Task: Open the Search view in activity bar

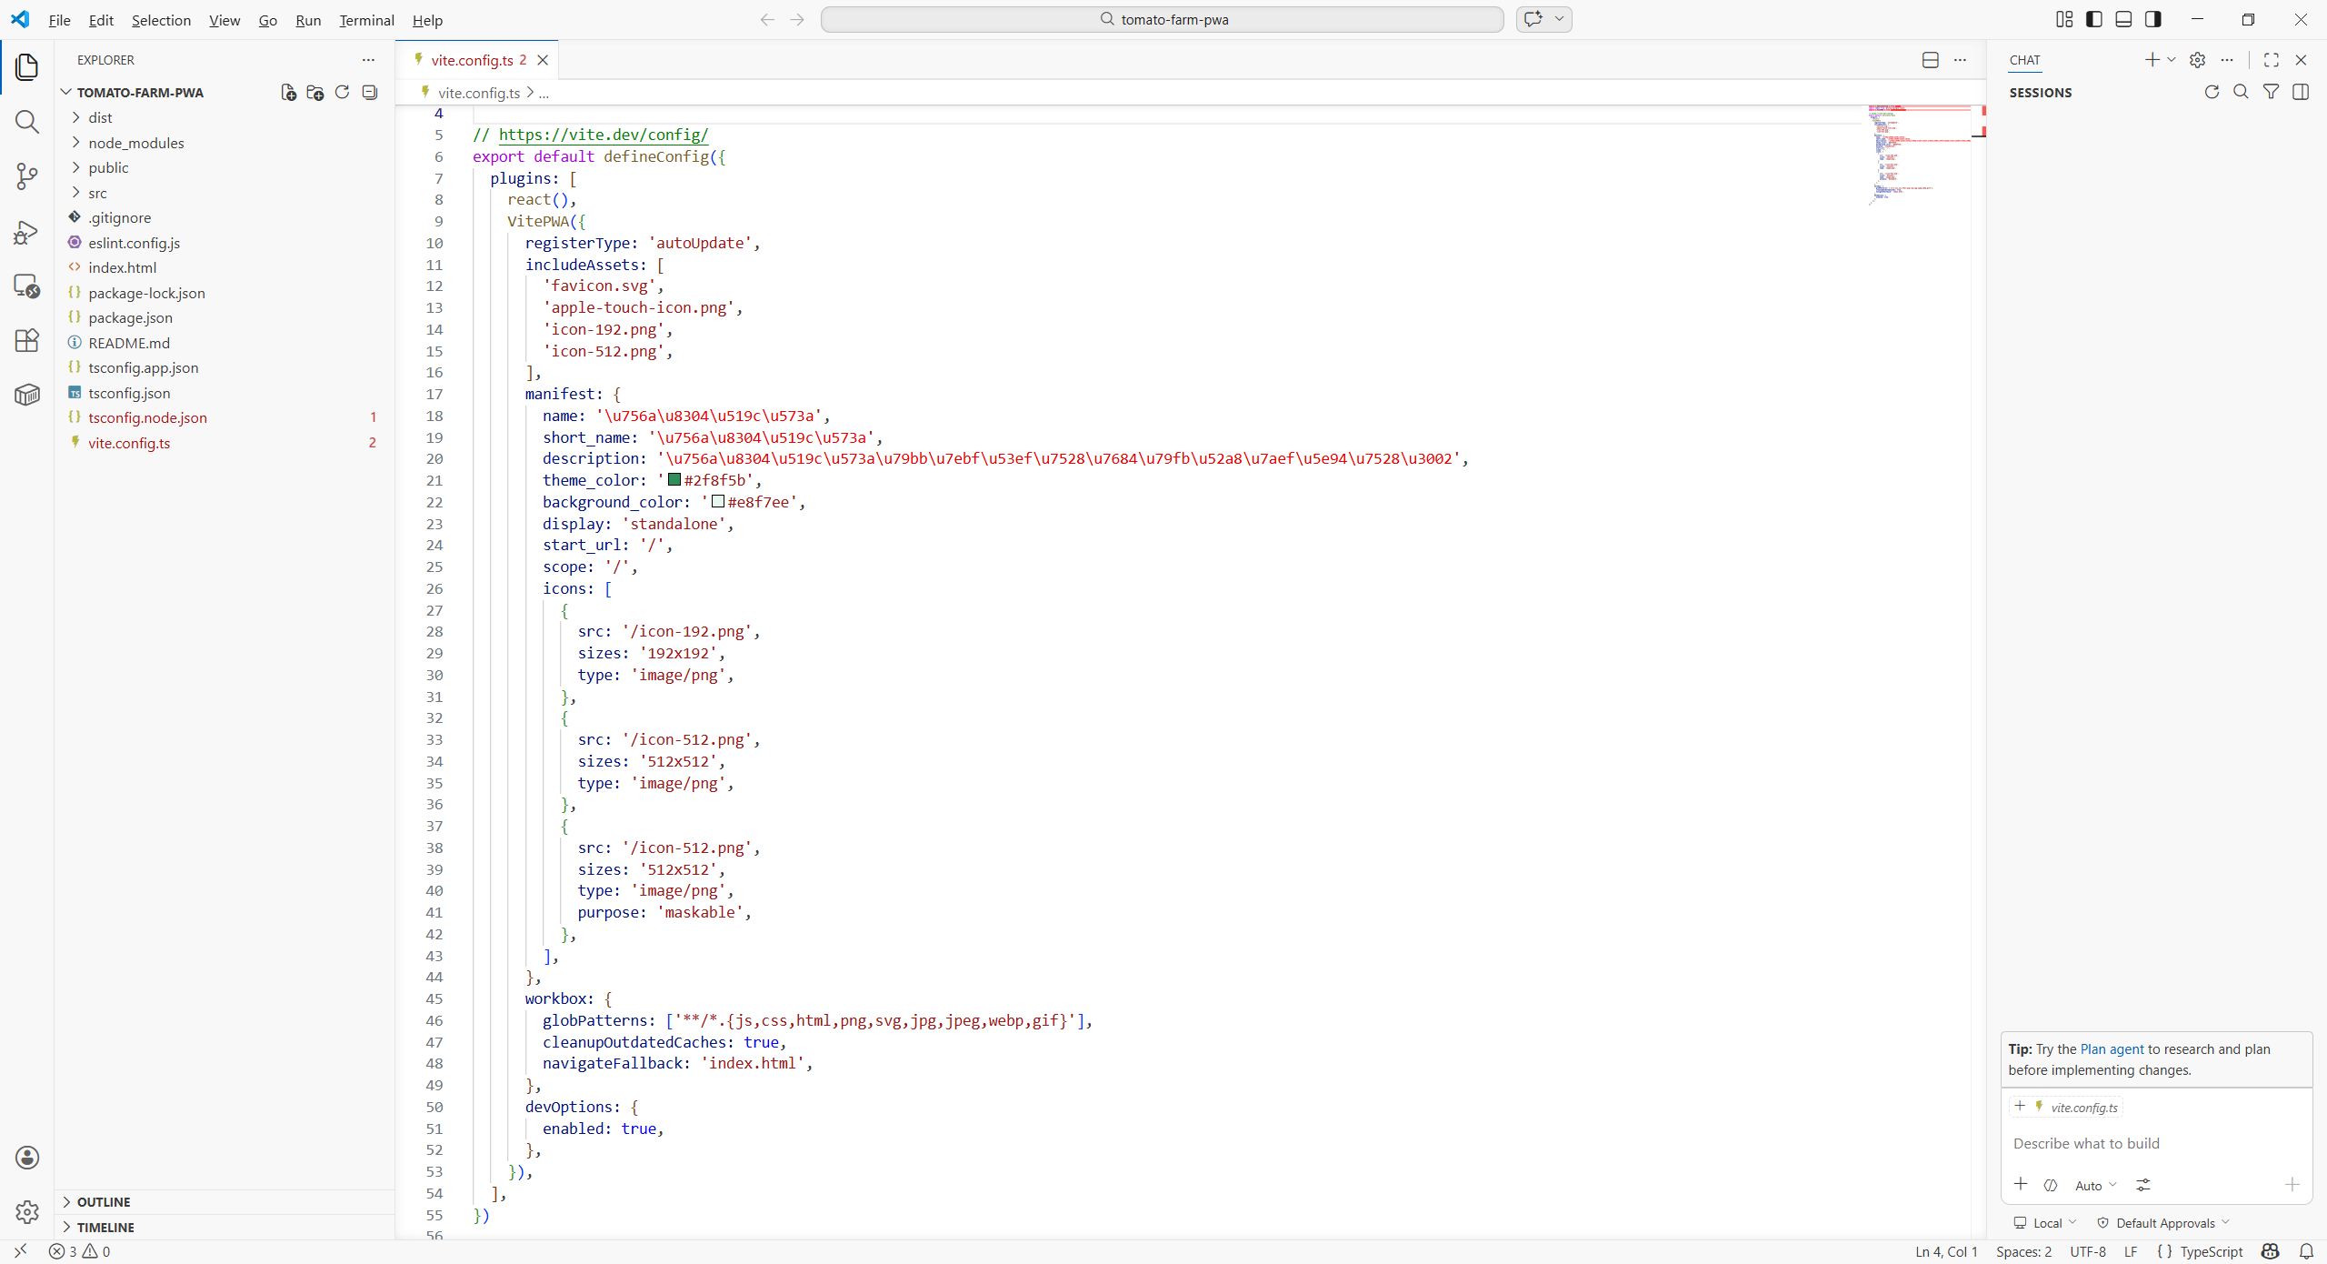Action: pos(27,122)
